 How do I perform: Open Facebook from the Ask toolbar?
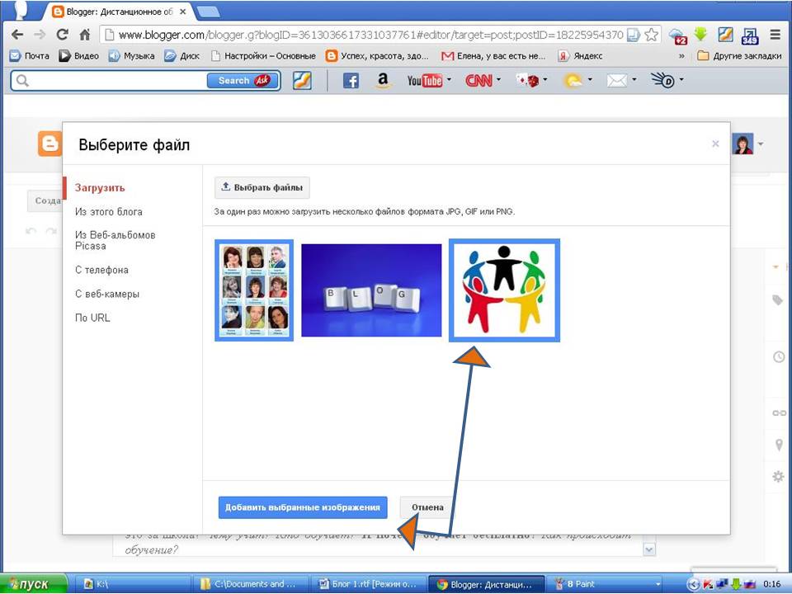(351, 80)
